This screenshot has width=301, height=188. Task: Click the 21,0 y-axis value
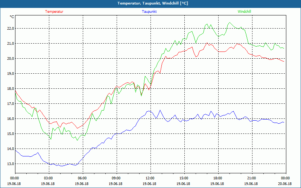(11, 44)
